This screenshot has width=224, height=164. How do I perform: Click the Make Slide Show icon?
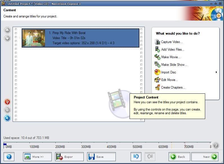[x=157, y=65]
